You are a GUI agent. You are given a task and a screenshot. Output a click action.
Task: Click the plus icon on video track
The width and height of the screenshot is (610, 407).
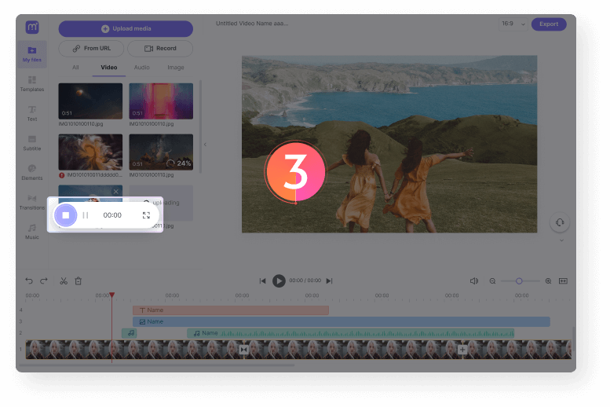pos(462,350)
